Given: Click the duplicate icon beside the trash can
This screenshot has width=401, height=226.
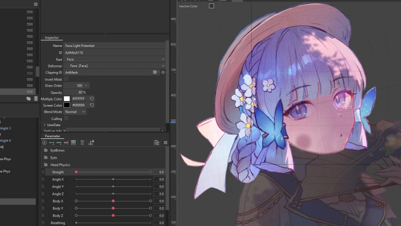Looking at the screenshot, I should pyautogui.click(x=28, y=98).
